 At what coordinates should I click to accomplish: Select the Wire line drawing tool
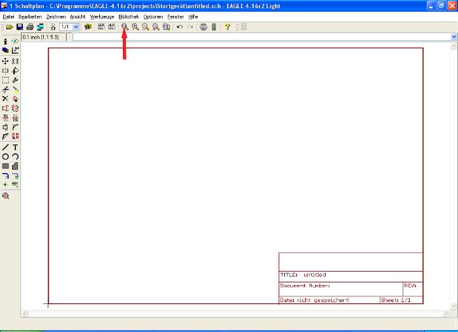pyautogui.click(x=6, y=147)
